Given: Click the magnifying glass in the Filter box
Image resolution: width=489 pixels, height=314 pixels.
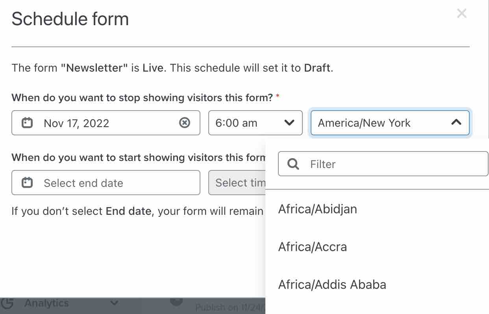Looking at the screenshot, I should coord(293,164).
